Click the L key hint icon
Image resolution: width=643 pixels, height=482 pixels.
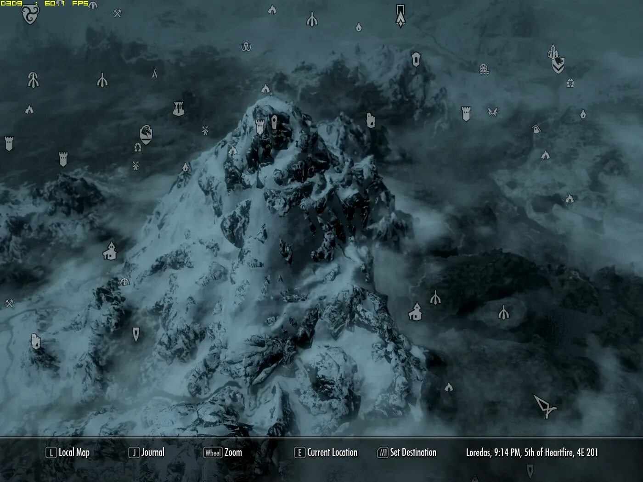point(51,453)
